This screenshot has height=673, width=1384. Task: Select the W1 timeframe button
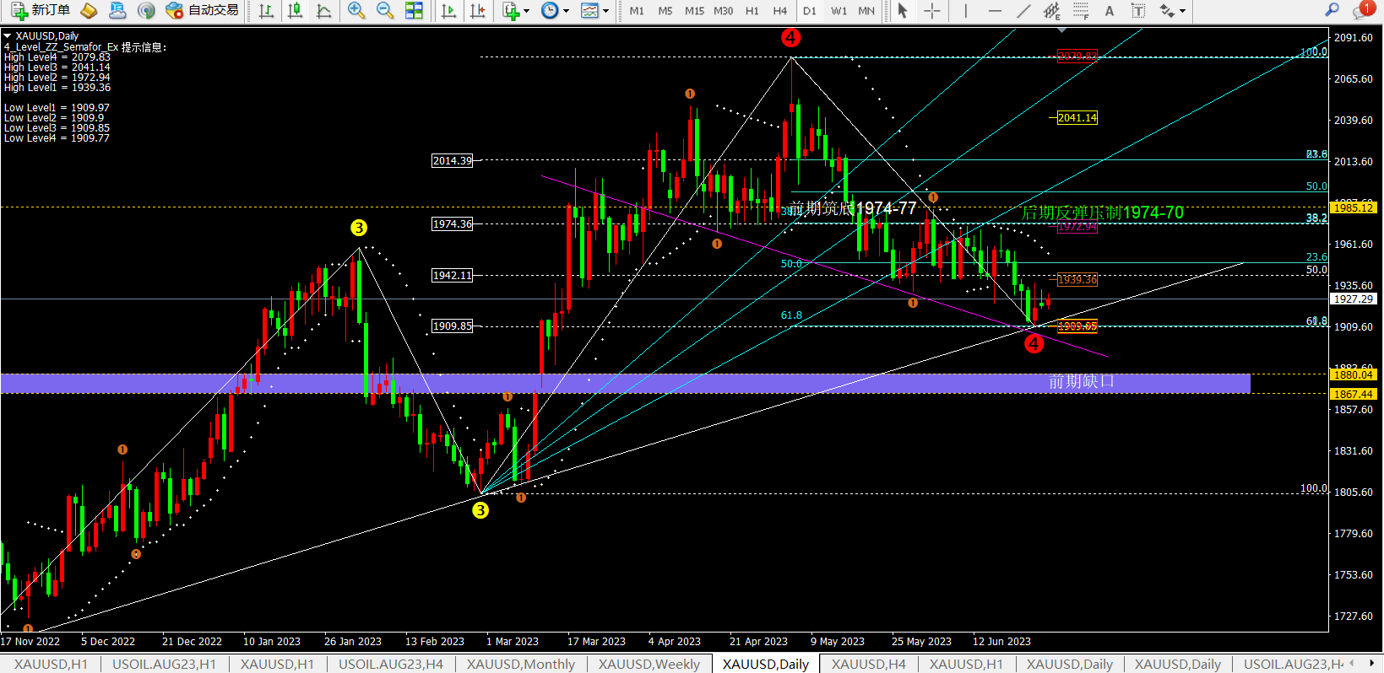point(839,11)
